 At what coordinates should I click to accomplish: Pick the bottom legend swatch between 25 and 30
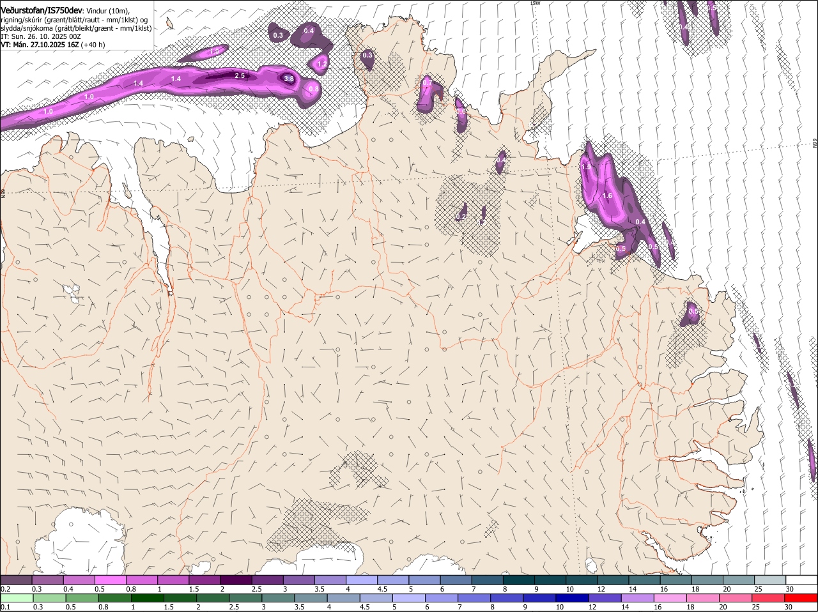tap(768, 598)
